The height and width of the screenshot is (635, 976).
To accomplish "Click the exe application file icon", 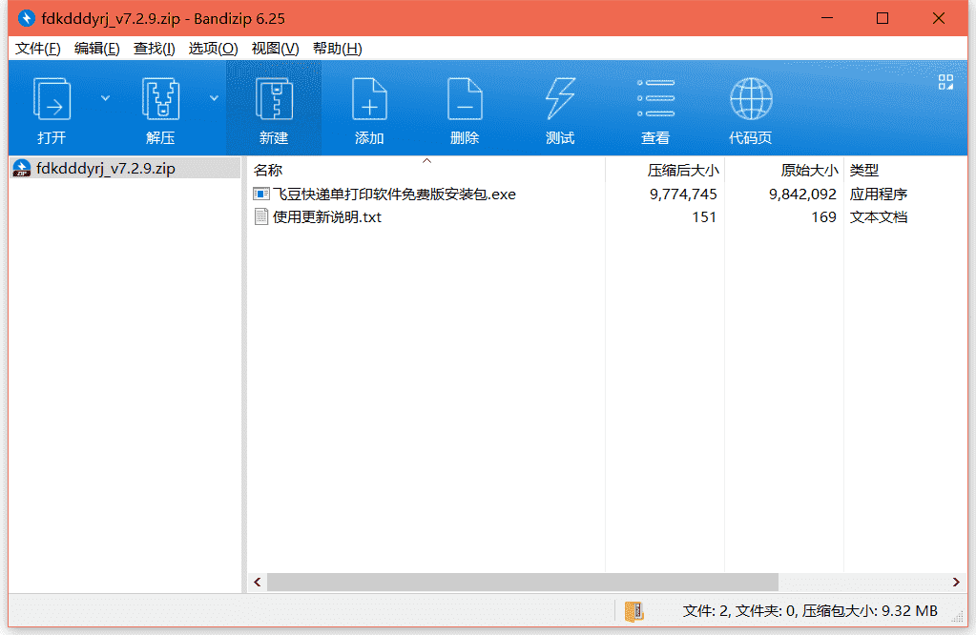I will tap(261, 195).
